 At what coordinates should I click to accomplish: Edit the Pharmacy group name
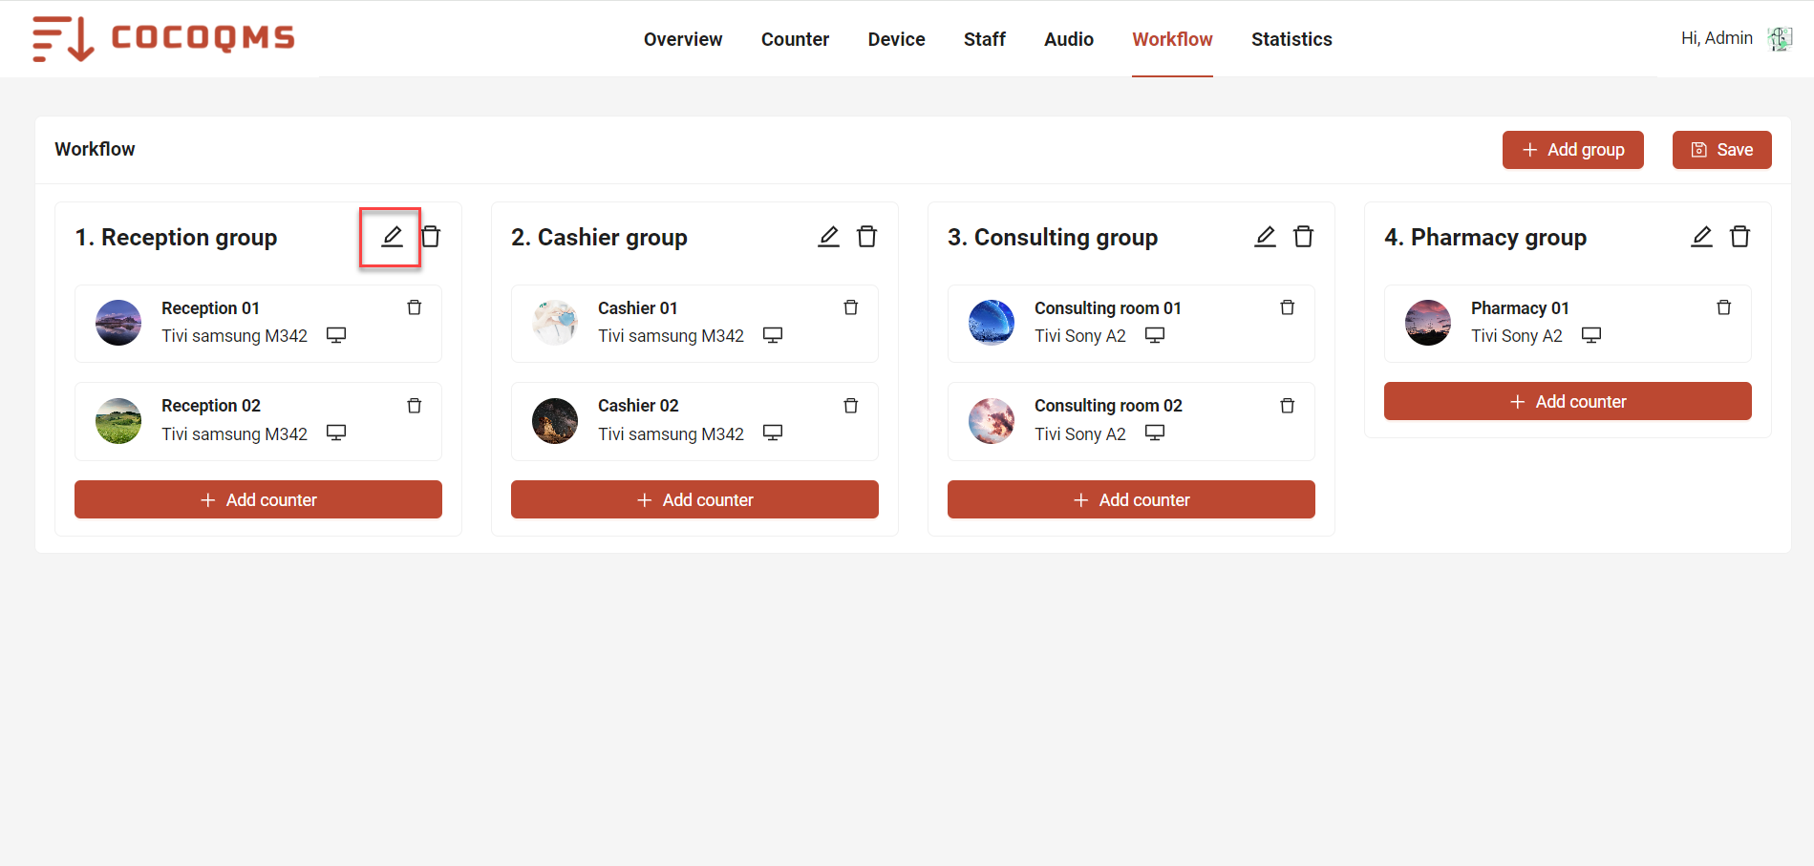coord(1701,237)
